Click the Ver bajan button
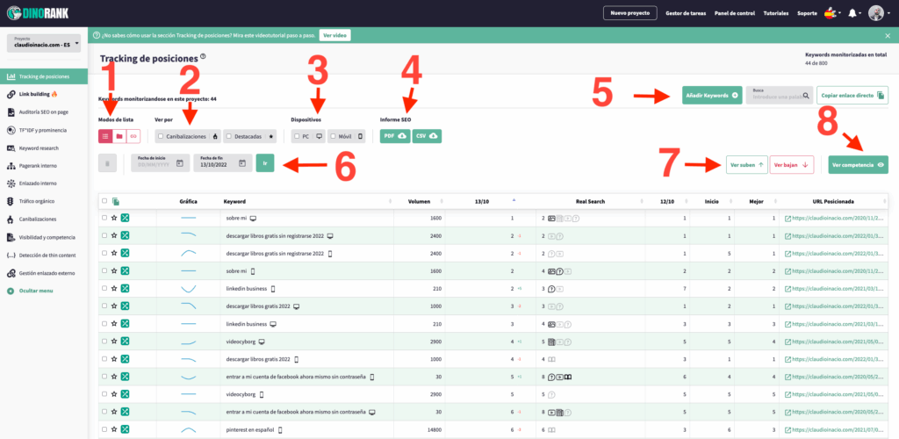Viewport: 899px width, 439px height. 791,164
